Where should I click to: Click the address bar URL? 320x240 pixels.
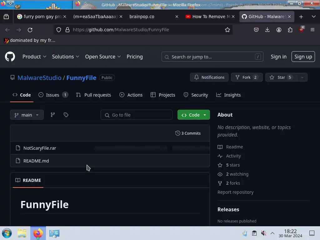(x=121, y=30)
